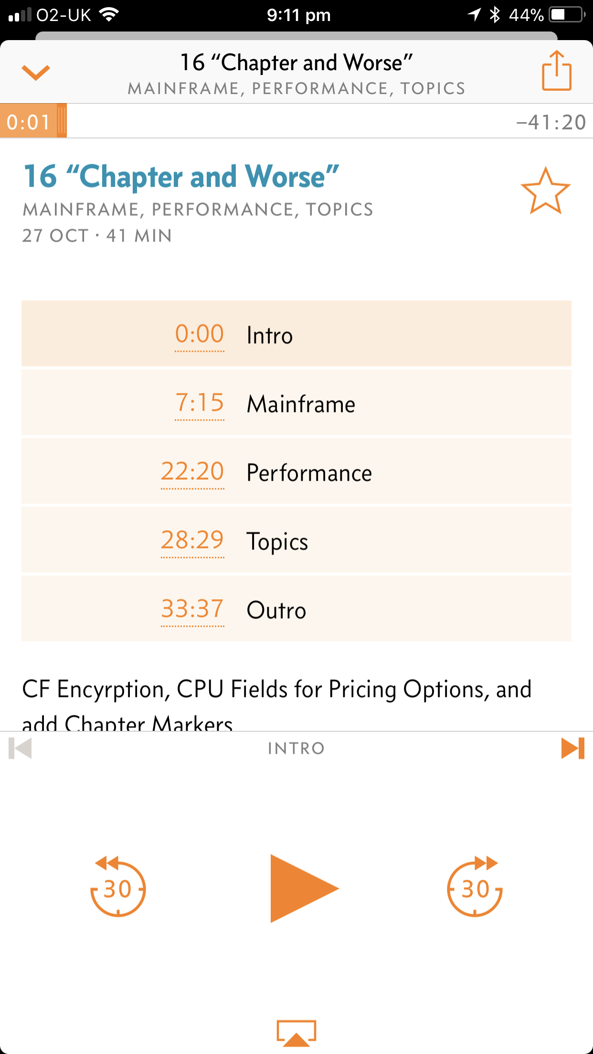Open the AirPlay output picker

pyautogui.click(x=296, y=1033)
